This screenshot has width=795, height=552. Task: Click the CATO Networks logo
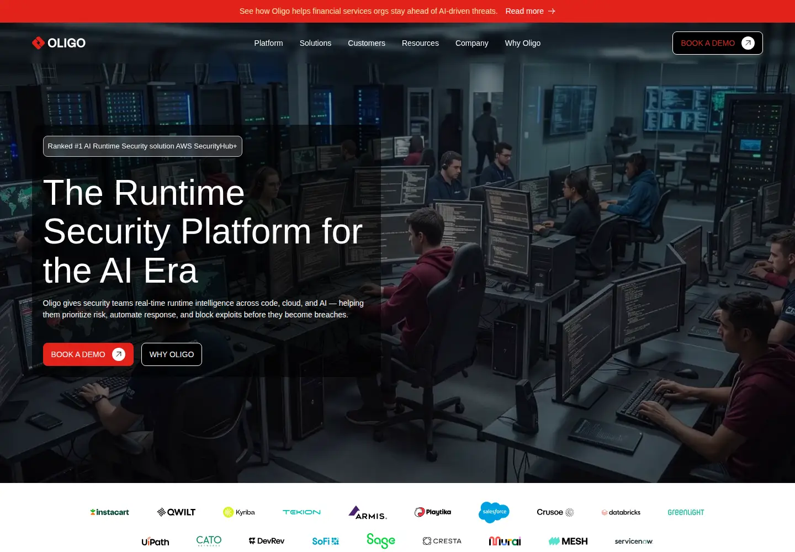pos(209,541)
